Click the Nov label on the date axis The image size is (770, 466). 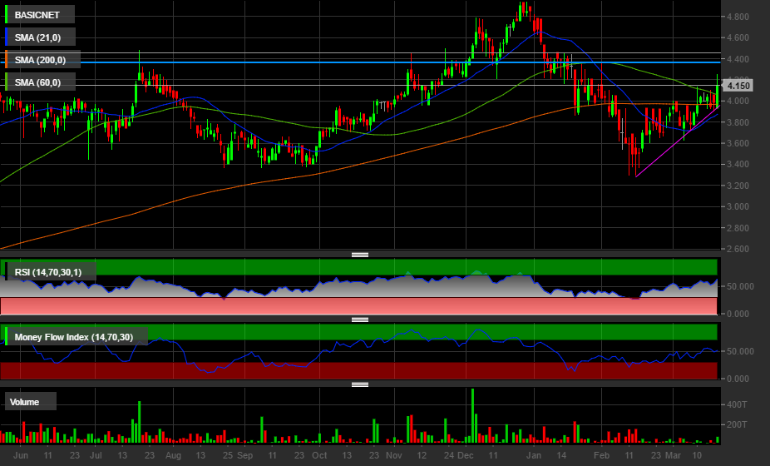click(x=394, y=455)
